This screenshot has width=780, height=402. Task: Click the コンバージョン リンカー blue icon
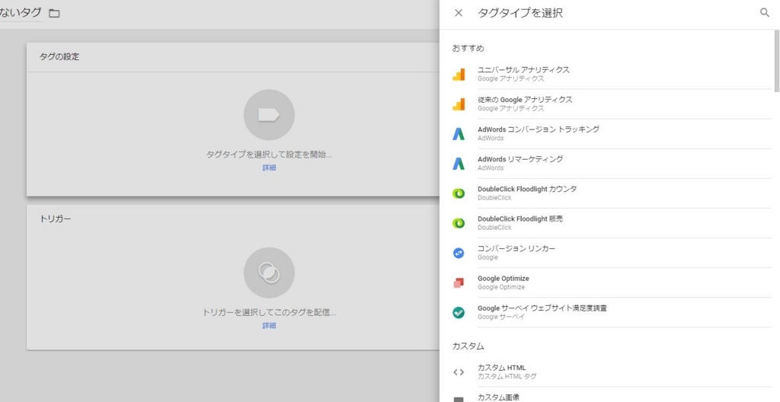coord(458,254)
